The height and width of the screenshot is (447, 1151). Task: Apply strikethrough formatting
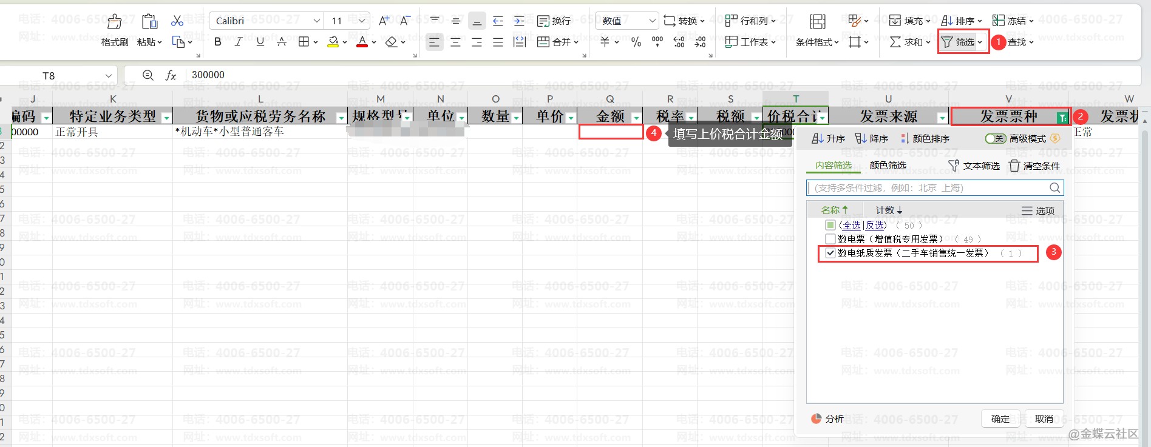(x=282, y=42)
